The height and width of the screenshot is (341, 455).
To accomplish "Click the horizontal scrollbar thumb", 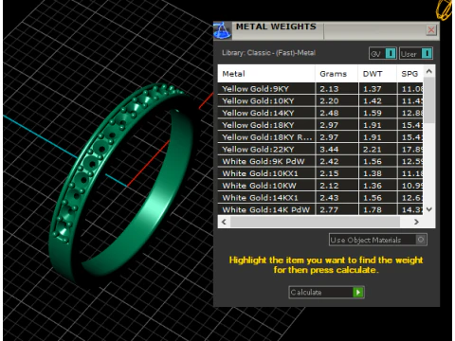I will tap(315, 222).
